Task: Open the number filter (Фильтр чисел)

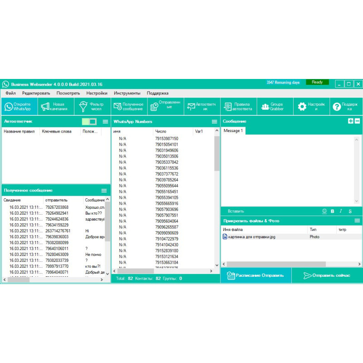Action: coord(92,107)
